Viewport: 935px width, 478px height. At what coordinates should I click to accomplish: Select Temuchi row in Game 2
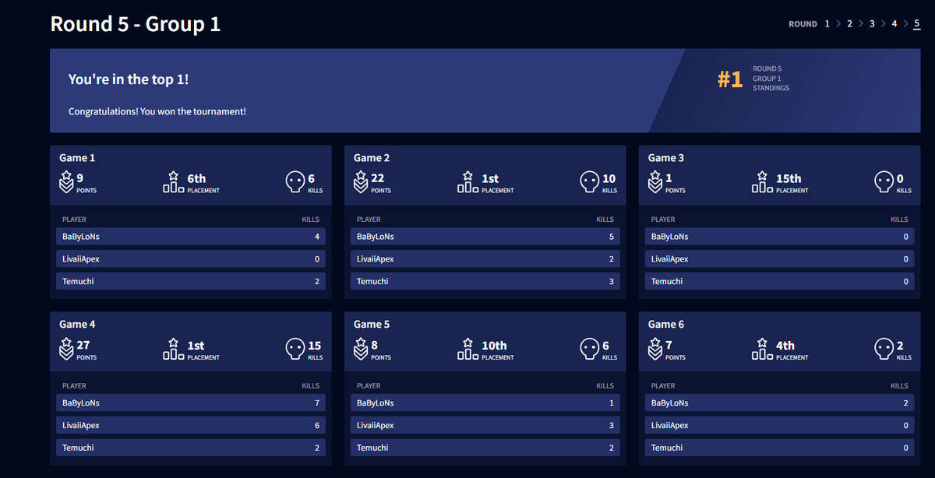[485, 282]
